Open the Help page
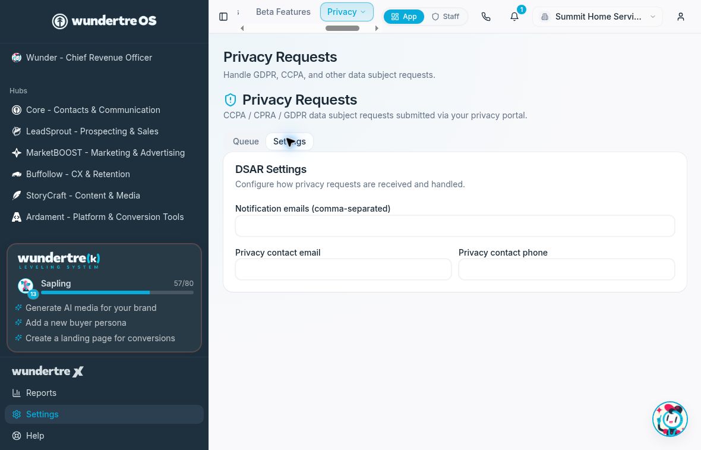 click(104, 436)
